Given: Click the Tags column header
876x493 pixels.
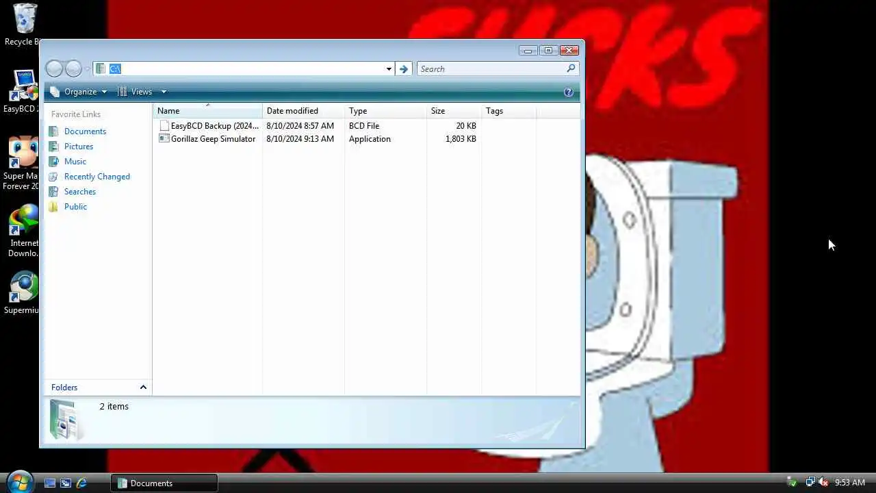Looking at the screenshot, I should (x=509, y=110).
